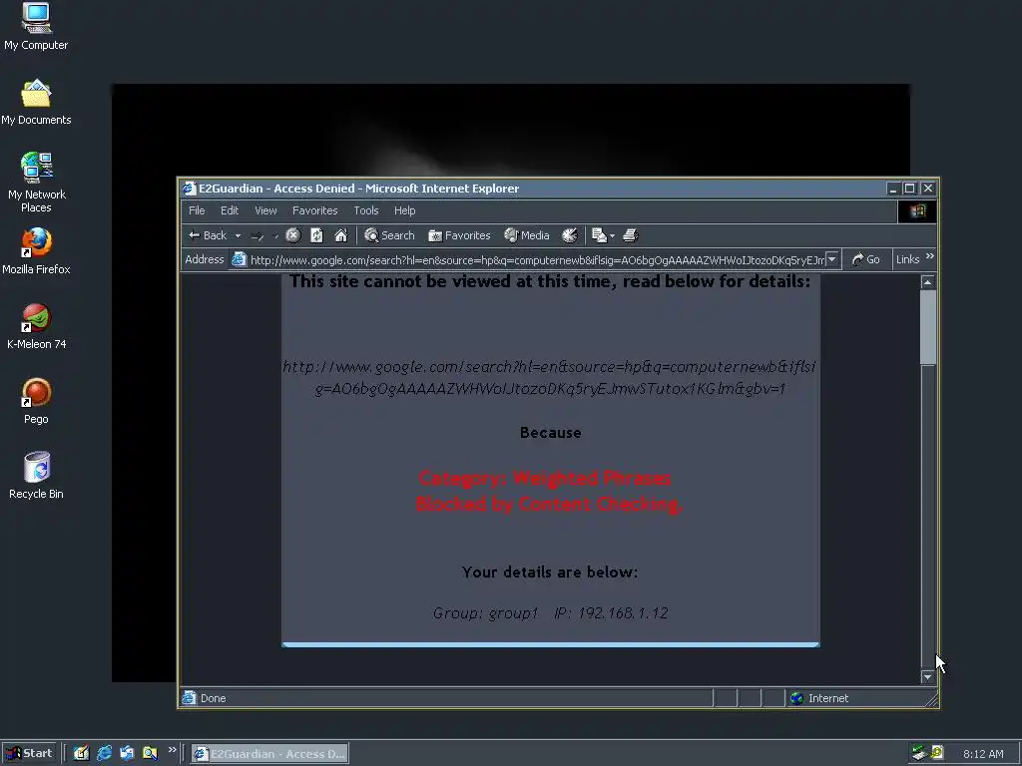Click the 'Group: group1' details text
Viewport: 1022px width, 766px height.
(x=486, y=613)
